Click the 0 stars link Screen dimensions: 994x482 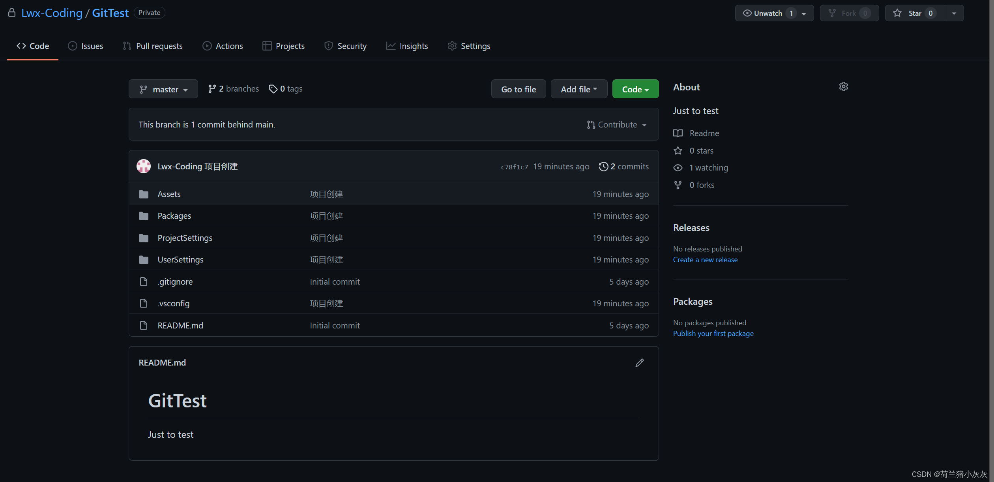click(x=701, y=150)
